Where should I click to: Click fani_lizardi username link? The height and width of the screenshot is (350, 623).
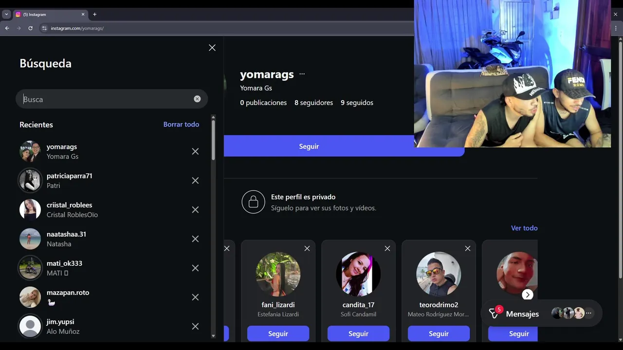click(x=278, y=305)
